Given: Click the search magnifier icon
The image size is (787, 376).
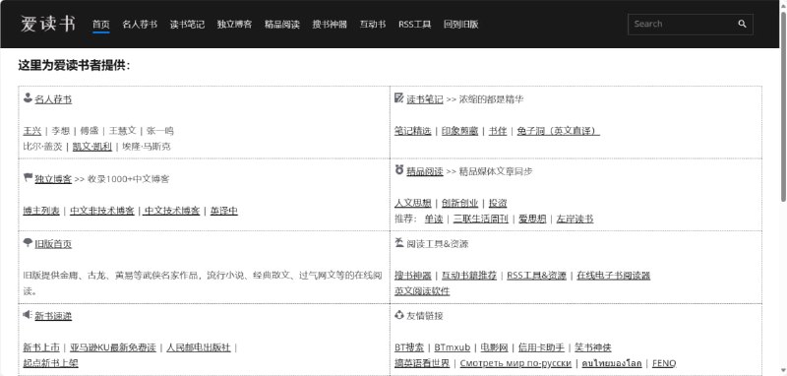Looking at the screenshot, I should 742,24.
